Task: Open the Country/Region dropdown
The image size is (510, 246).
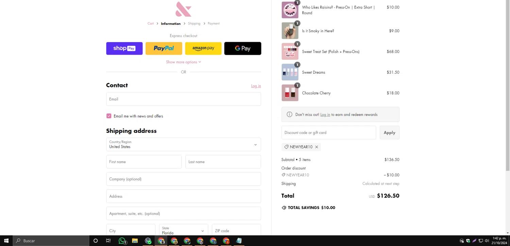Action: (183, 144)
